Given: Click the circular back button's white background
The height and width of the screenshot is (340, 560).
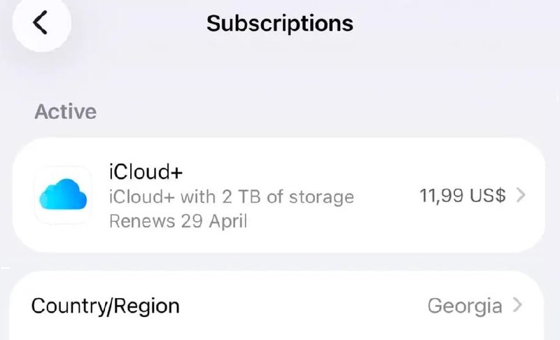Looking at the screenshot, I should tap(56, 35).
